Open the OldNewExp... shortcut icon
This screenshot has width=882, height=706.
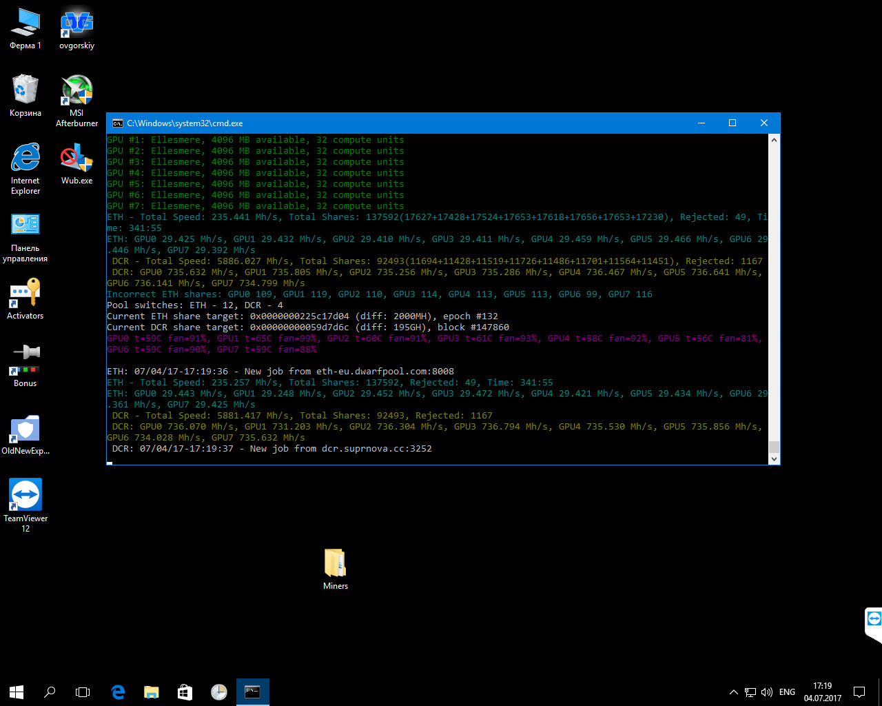[x=25, y=428]
